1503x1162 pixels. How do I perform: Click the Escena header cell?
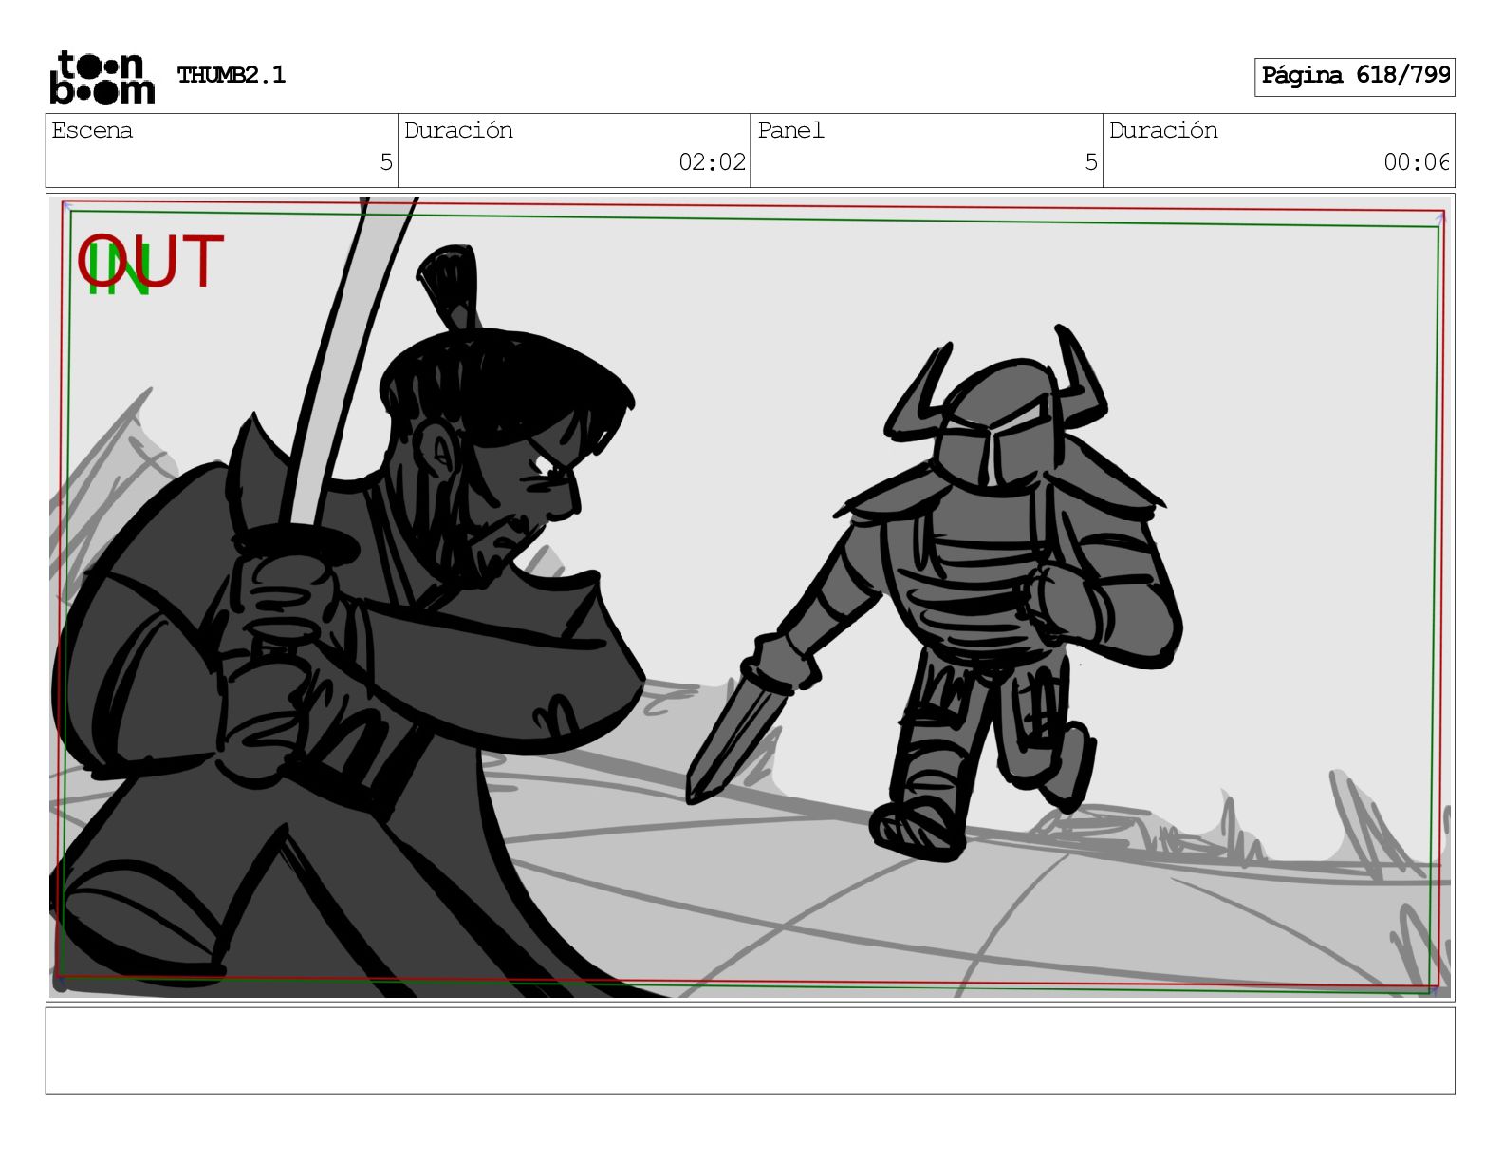click(222, 150)
